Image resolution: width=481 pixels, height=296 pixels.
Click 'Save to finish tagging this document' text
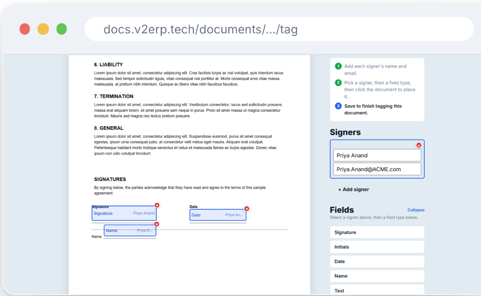[x=373, y=109]
